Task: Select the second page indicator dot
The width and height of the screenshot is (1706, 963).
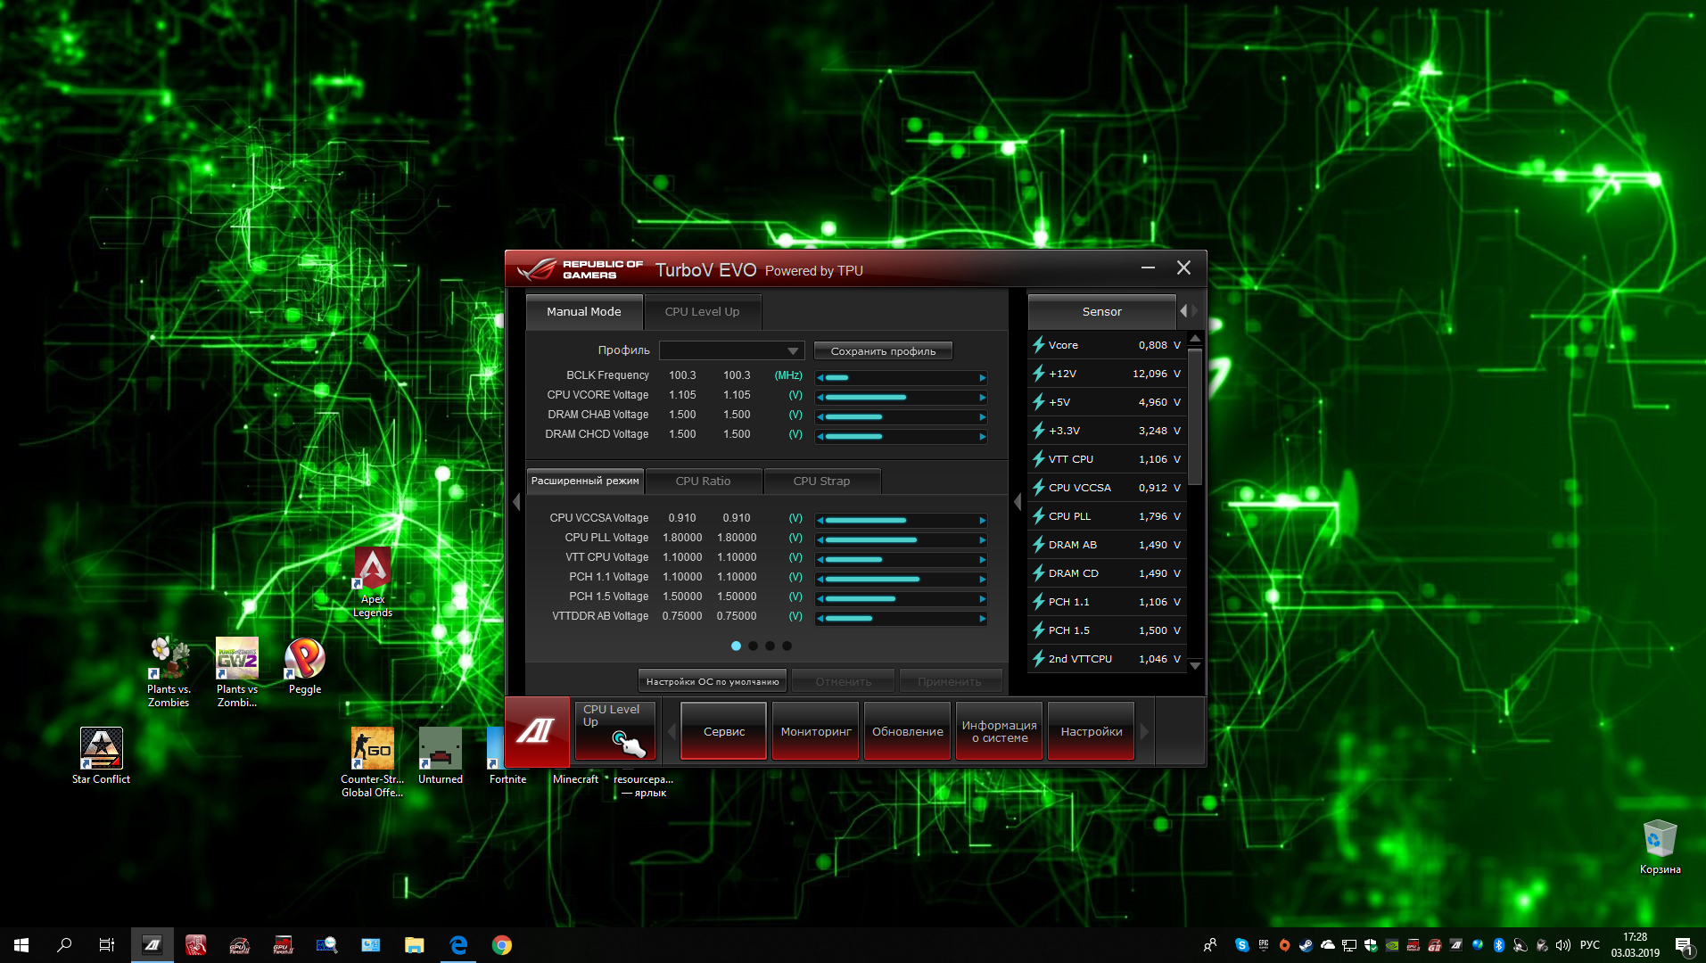Action: (753, 646)
